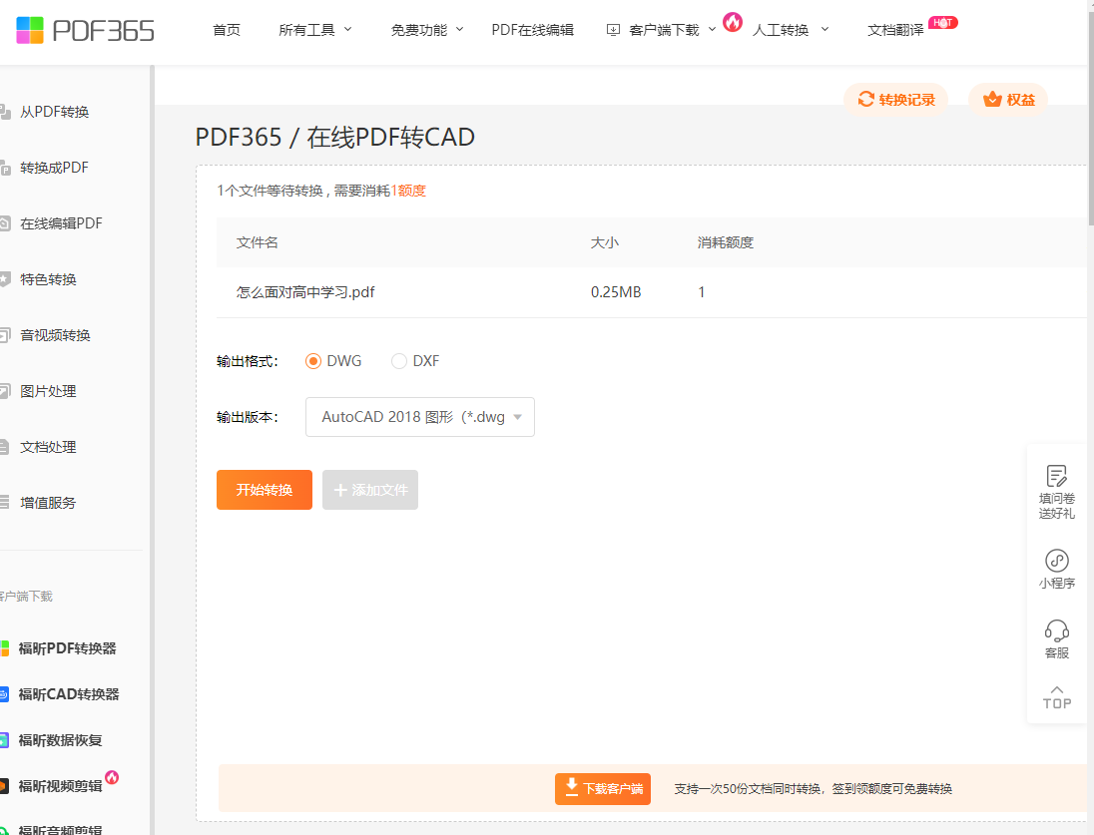Open 文档处理 sidebar category
This screenshot has width=1094, height=835.
[x=48, y=447]
